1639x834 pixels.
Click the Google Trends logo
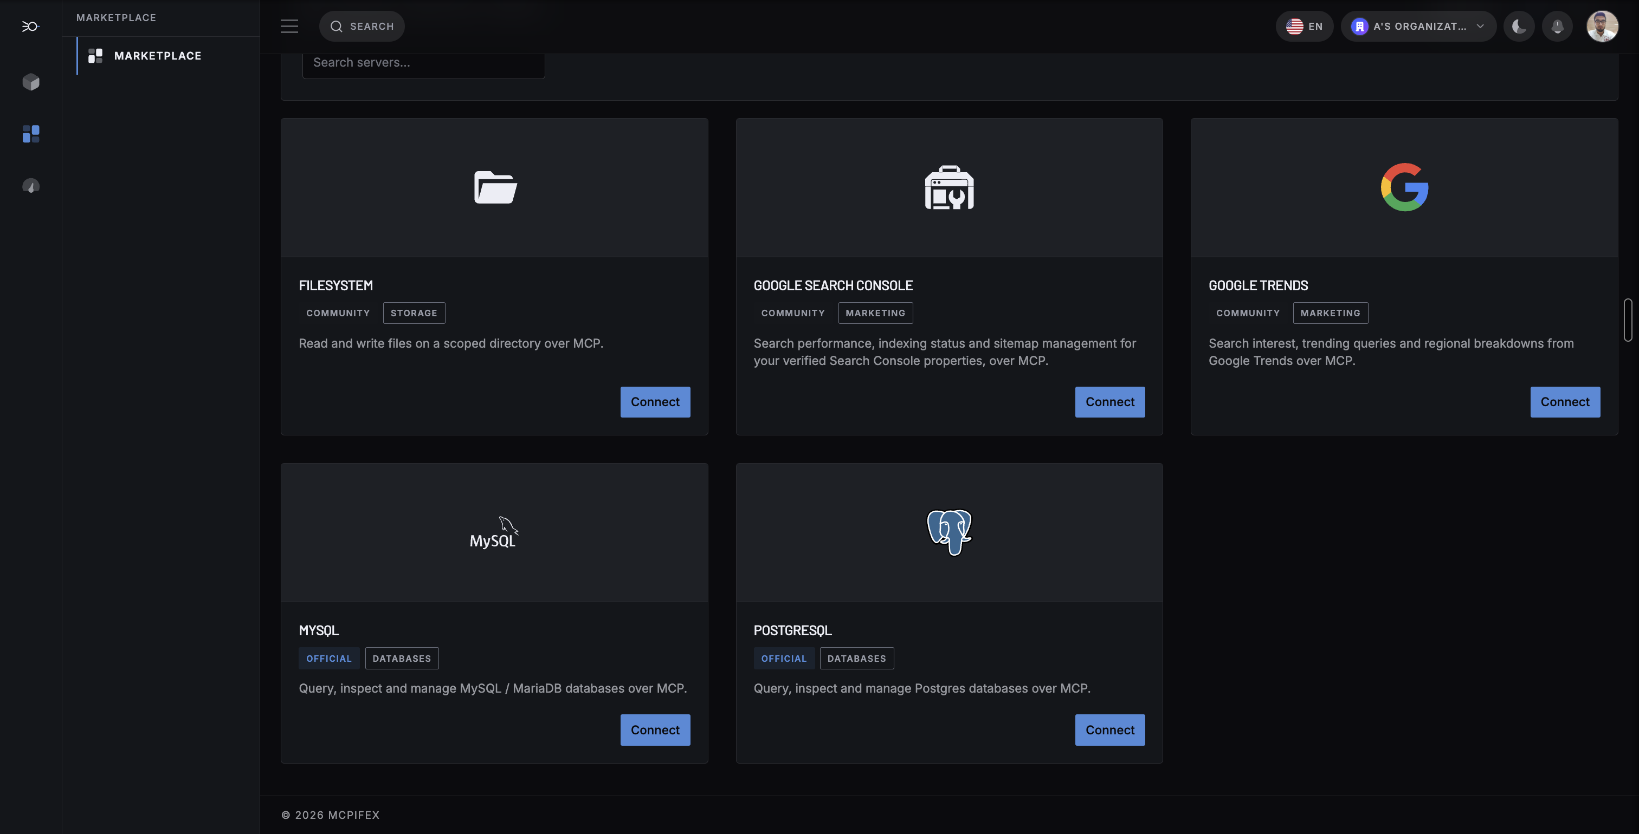tap(1404, 187)
